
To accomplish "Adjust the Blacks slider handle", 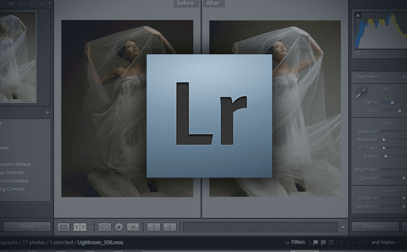I will pos(386,156).
